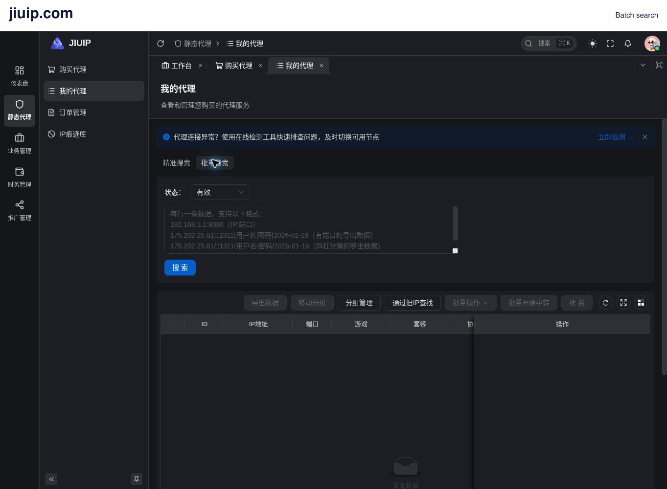
Task: Enter fullscreen with the header expand icon
Action: pyautogui.click(x=610, y=44)
